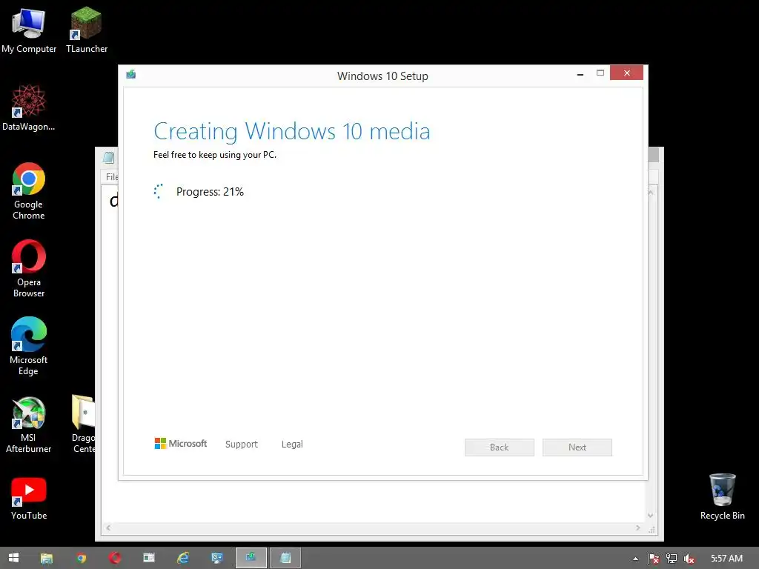Launch Opera from the taskbar
Viewport: 759px width, 569px height.
click(115, 558)
